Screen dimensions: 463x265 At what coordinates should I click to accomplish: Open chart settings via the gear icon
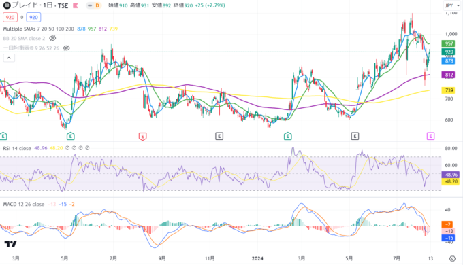click(x=452, y=258)
